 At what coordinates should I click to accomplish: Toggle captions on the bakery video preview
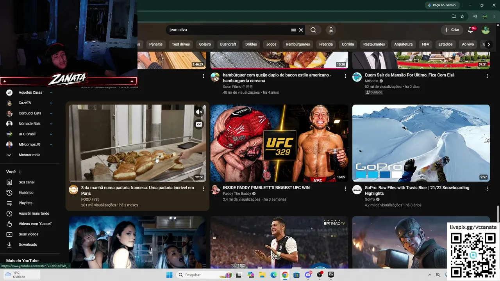[199, 124]
